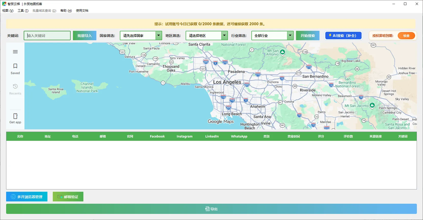Click the Pasadena label on map

pyautogui.click(x=236, y=72)
